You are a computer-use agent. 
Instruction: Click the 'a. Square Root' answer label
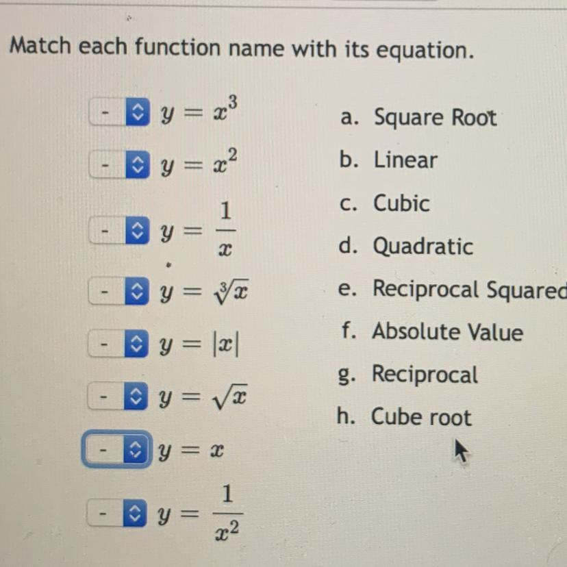(418, 118)
